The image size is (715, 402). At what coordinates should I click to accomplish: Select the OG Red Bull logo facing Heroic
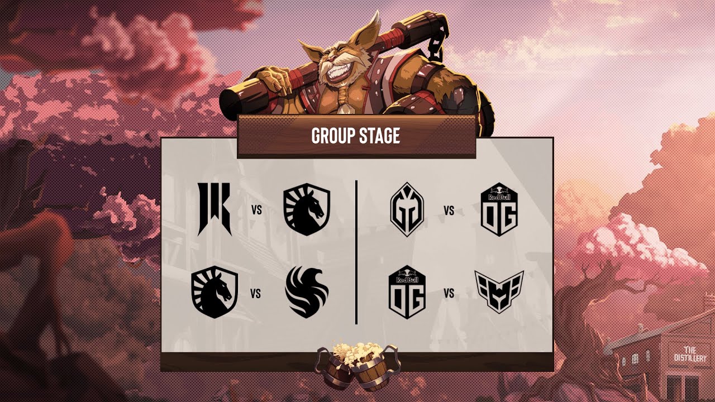coord(407,293)
